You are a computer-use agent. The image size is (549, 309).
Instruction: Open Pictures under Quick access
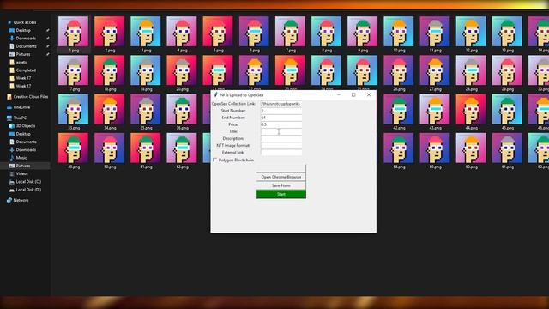23,54
